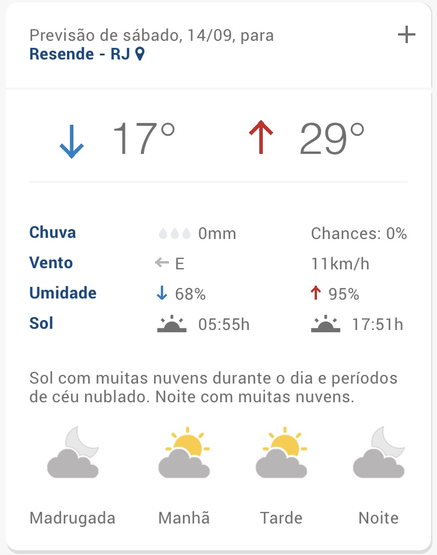Expand forecast card with plus icon
Screen dimensions: 437x555
(x=406, y=36)
